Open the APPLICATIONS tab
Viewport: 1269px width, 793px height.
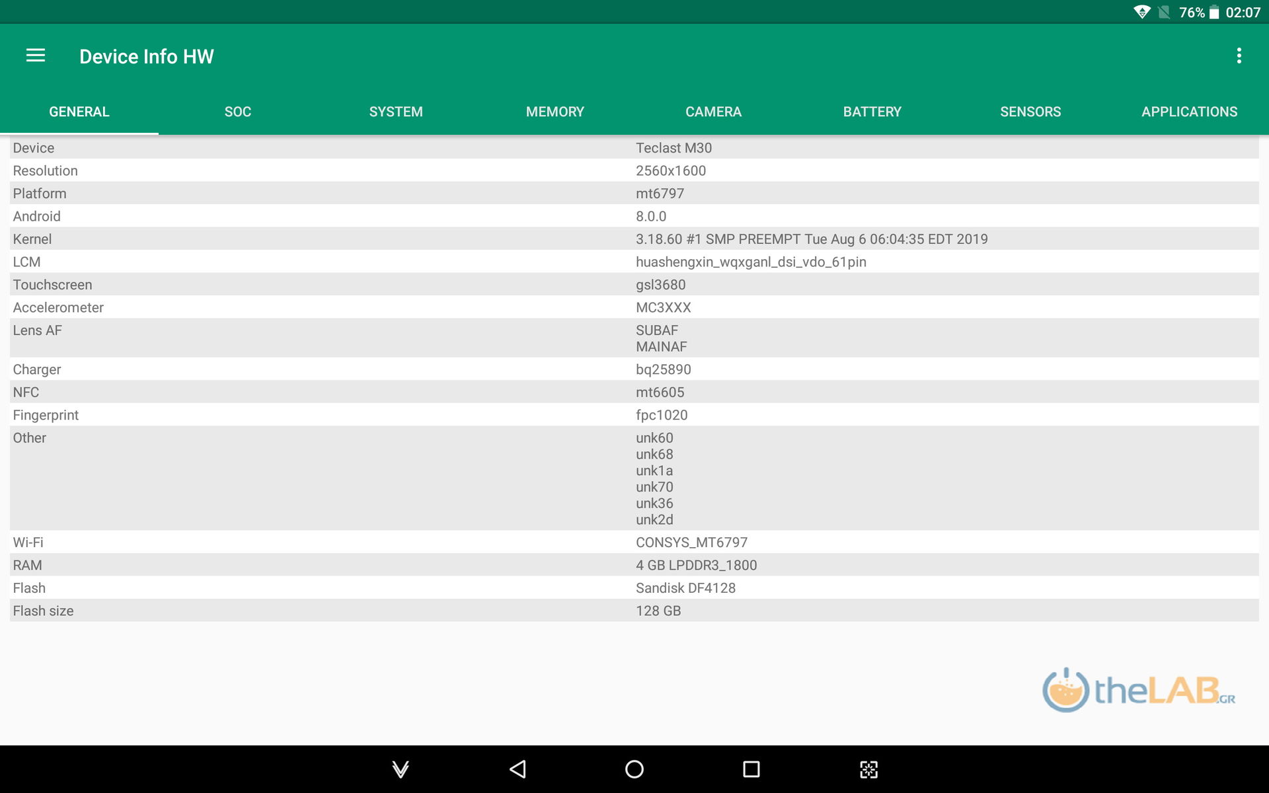point(1189,112)
